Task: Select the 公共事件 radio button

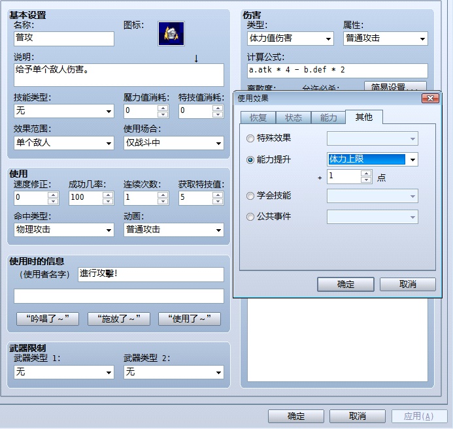Action: (x=250, y=217)
